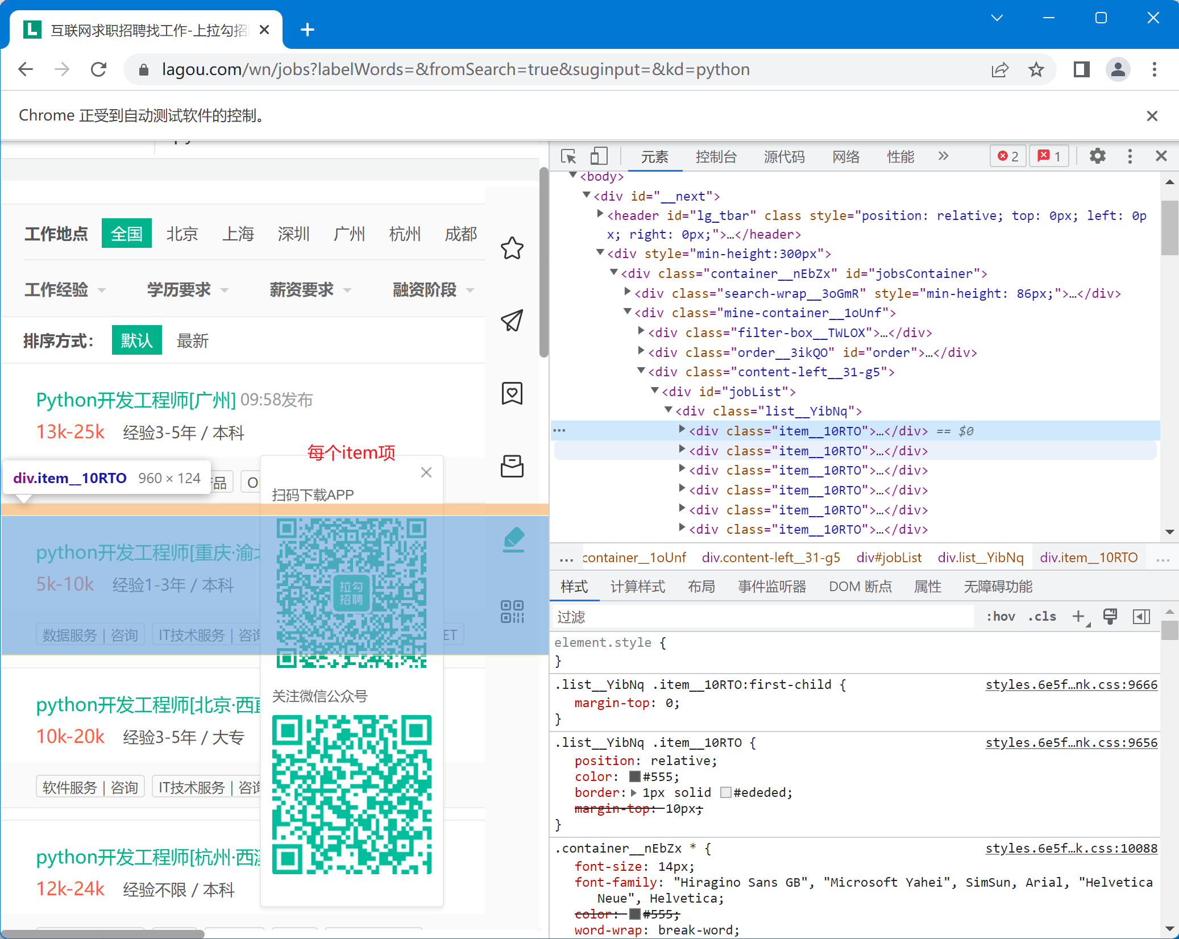1179x939 pixels.
Task: Switch to the 网络 tab
Action: tap(846, 156)
